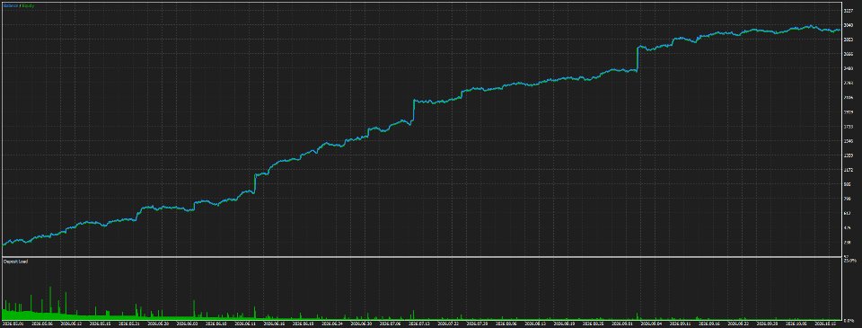Select the Deposit Load panel label
The width and height of the screenshot is (862, 328).
(x=15, y=262)
